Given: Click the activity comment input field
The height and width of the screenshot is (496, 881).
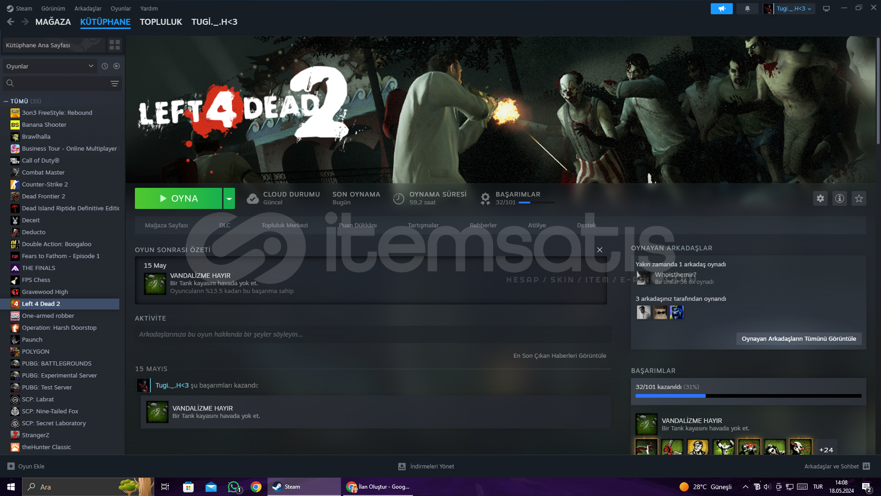Looking at the screenshot, I should (373, 334).
